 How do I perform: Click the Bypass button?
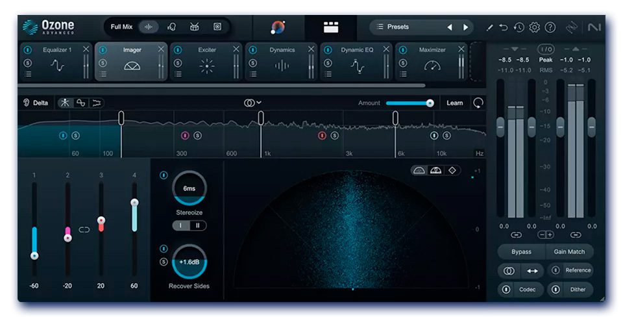tap(521, 252)
